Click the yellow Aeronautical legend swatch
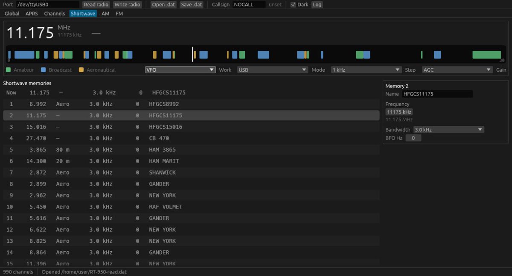 (x=81, y=70)
